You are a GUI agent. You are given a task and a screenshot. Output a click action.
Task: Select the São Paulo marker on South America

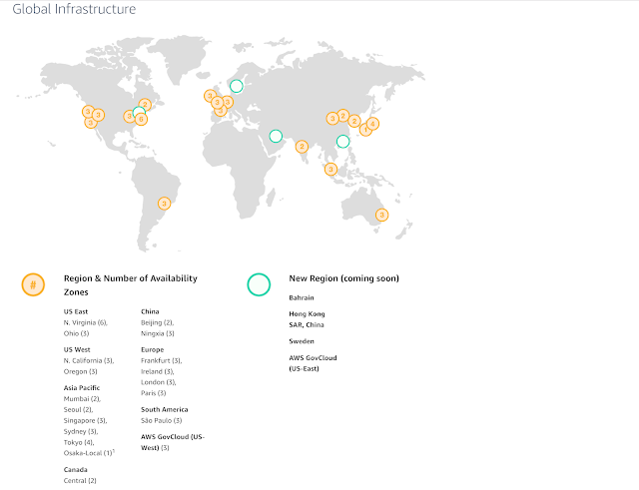click(x=164, y=204)
